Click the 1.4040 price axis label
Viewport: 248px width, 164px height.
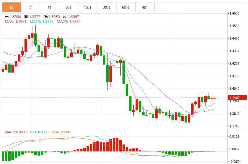(x=235, y=89)
